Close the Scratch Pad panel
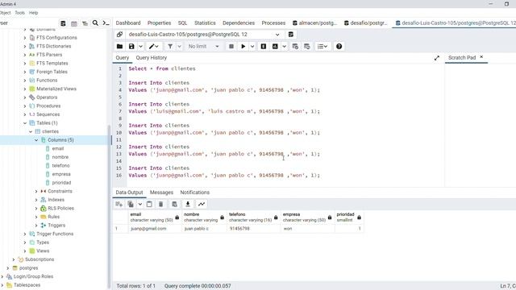This screenshot has width=516, height=290. pyautogui.click(x=481, y=57)
